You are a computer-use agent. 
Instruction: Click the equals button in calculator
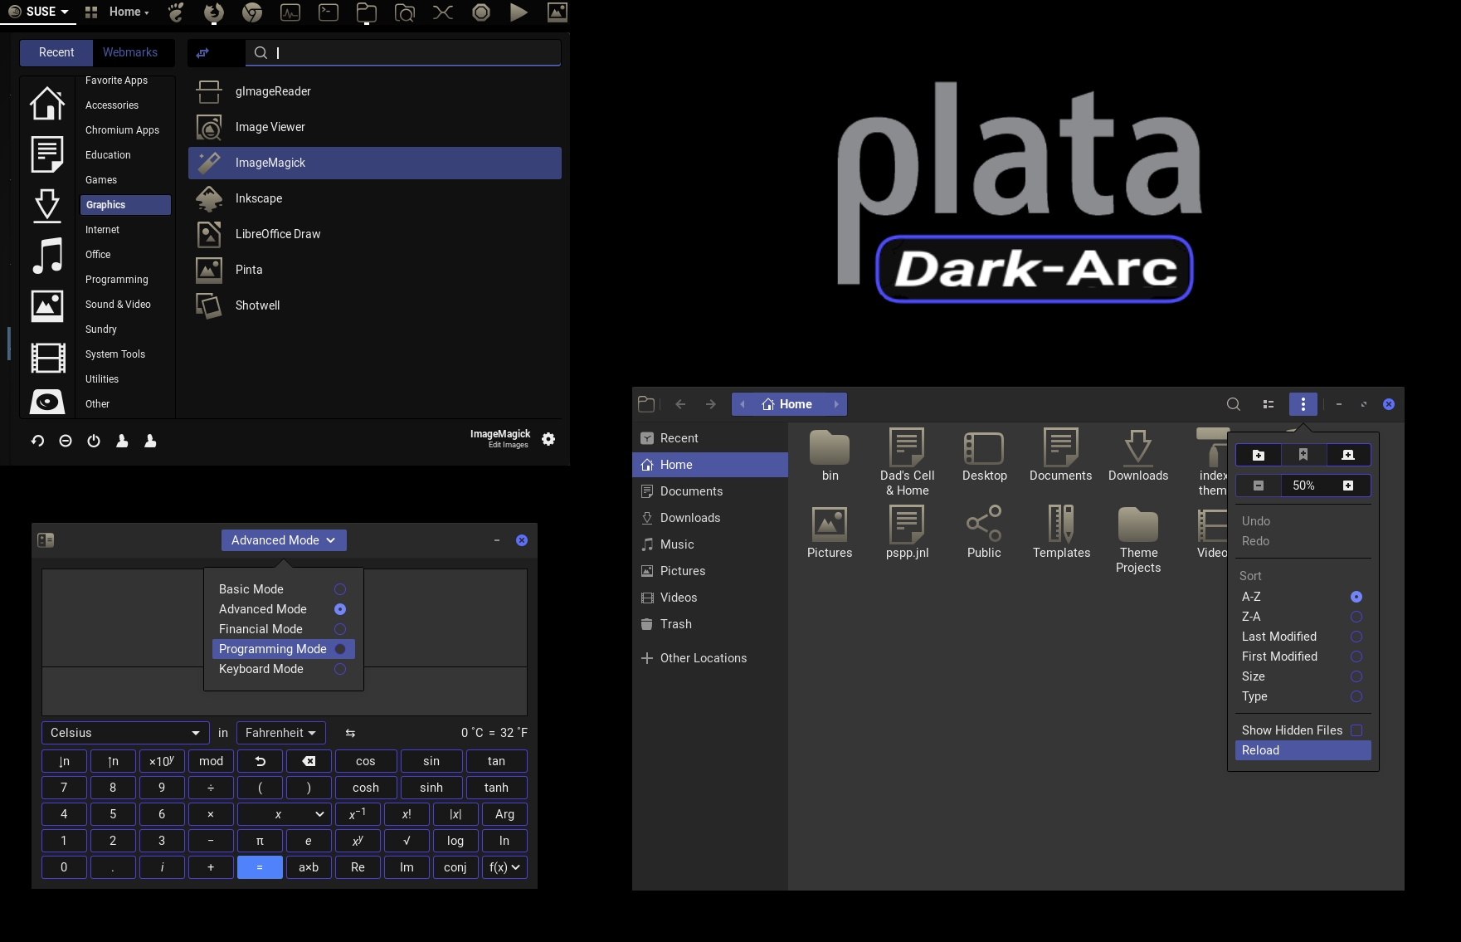point(260,867)
